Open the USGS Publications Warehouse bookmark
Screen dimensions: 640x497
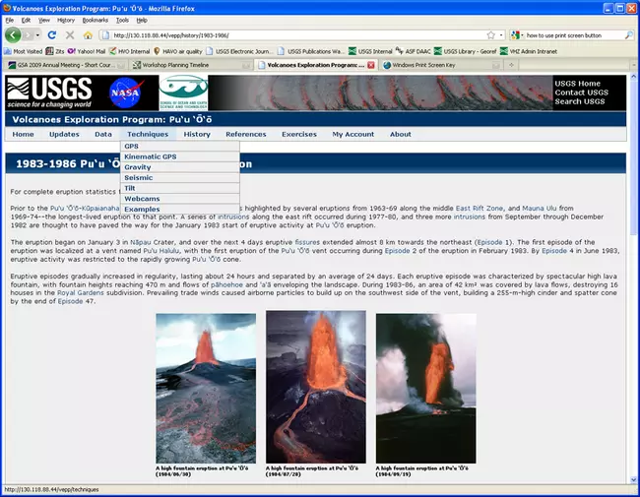tap(310, 51)
